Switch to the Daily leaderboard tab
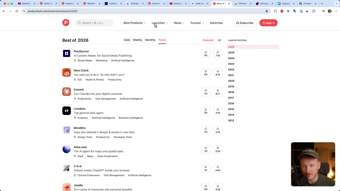 tap(127, 40)
